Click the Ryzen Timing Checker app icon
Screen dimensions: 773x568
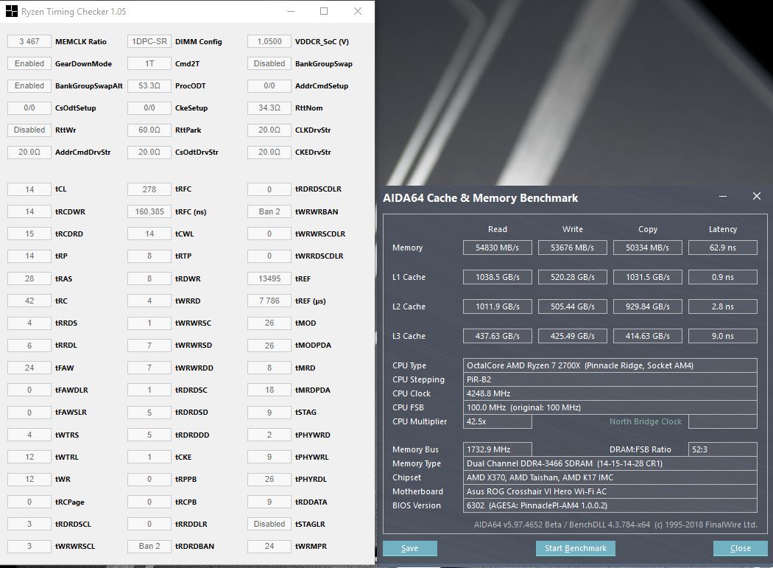point(11,11)
